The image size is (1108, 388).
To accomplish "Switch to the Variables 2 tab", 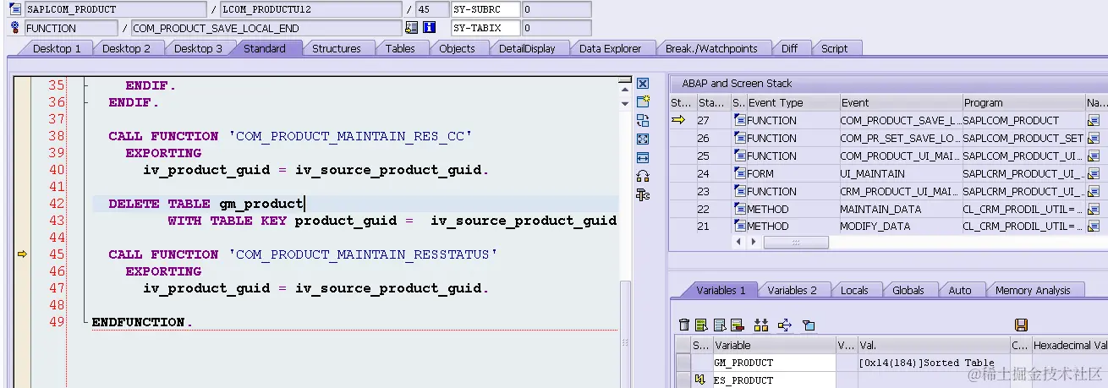I will coord(793,290).
